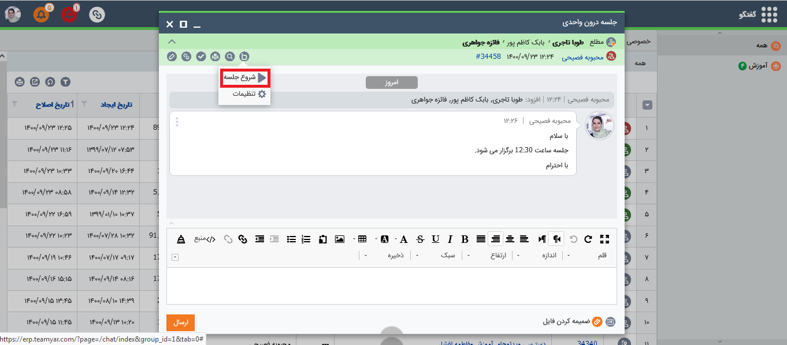Open the text color picker in the editor
This screenshot has width=787, height=345.
[404, 239]
